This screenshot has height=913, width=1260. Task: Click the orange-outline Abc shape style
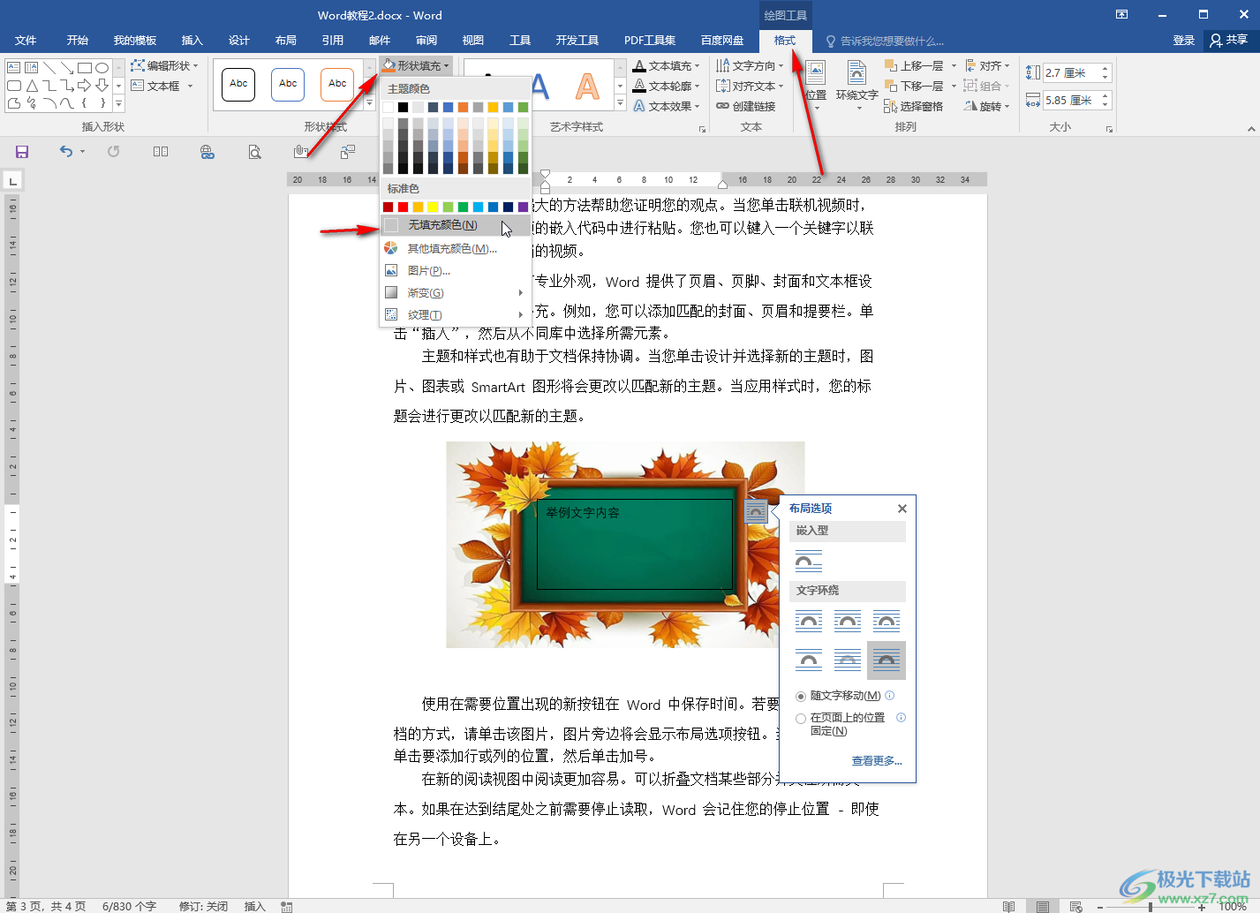[x=337, y=84]
